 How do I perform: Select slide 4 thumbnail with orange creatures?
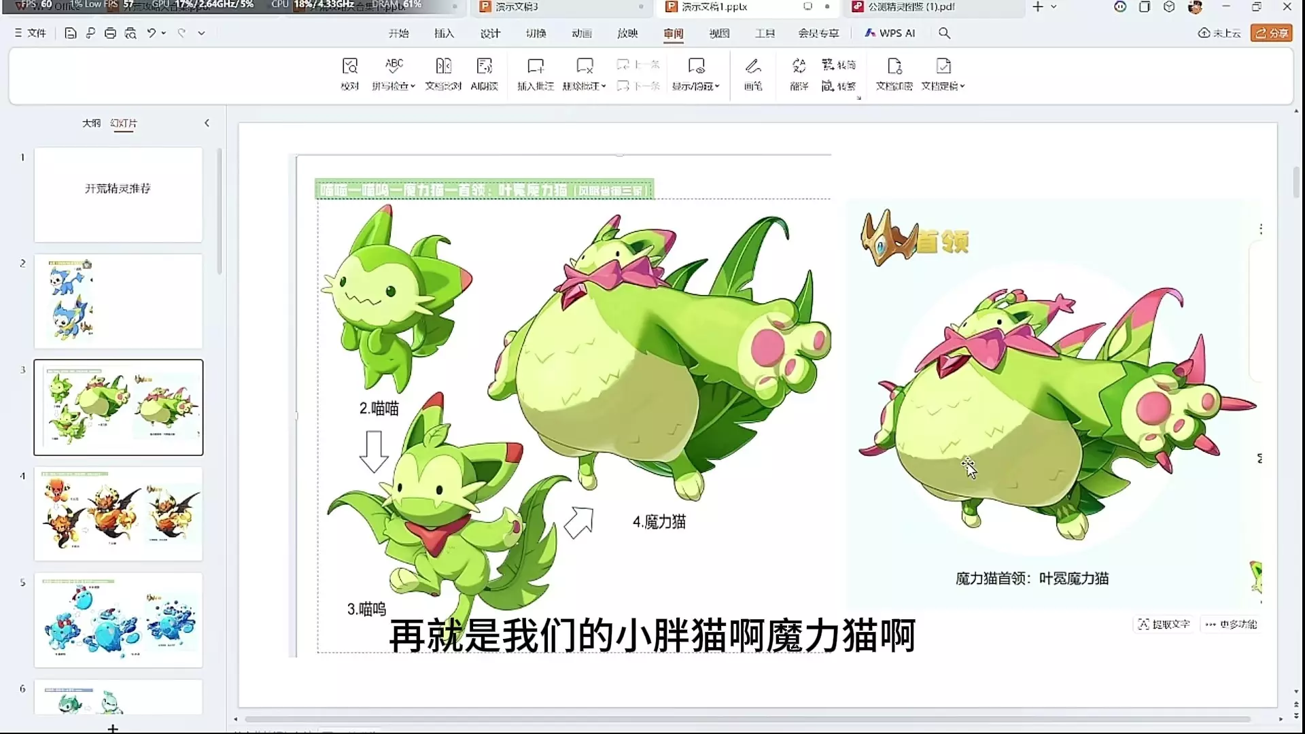[x=118, y=513]
